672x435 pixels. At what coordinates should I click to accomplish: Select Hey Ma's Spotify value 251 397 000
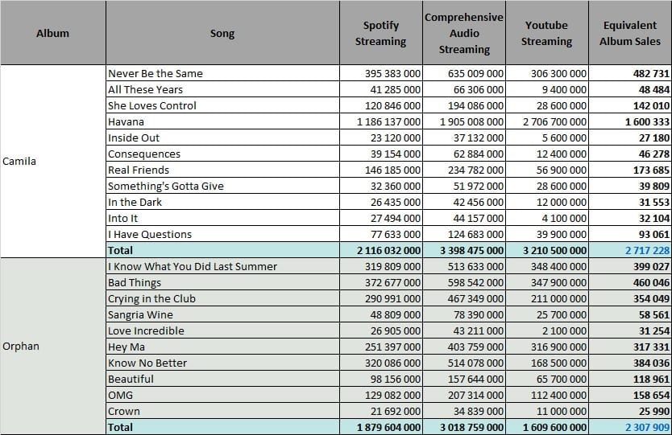(380, 347)
